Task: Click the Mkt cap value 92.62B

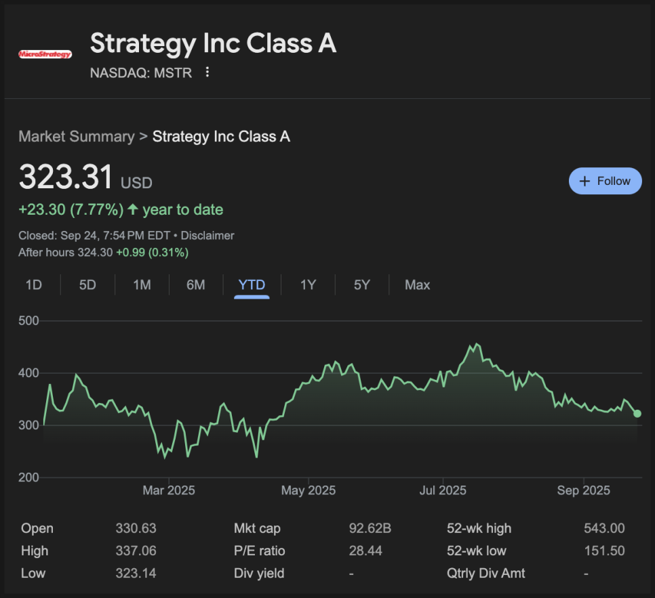Action: tap(370, 528)
